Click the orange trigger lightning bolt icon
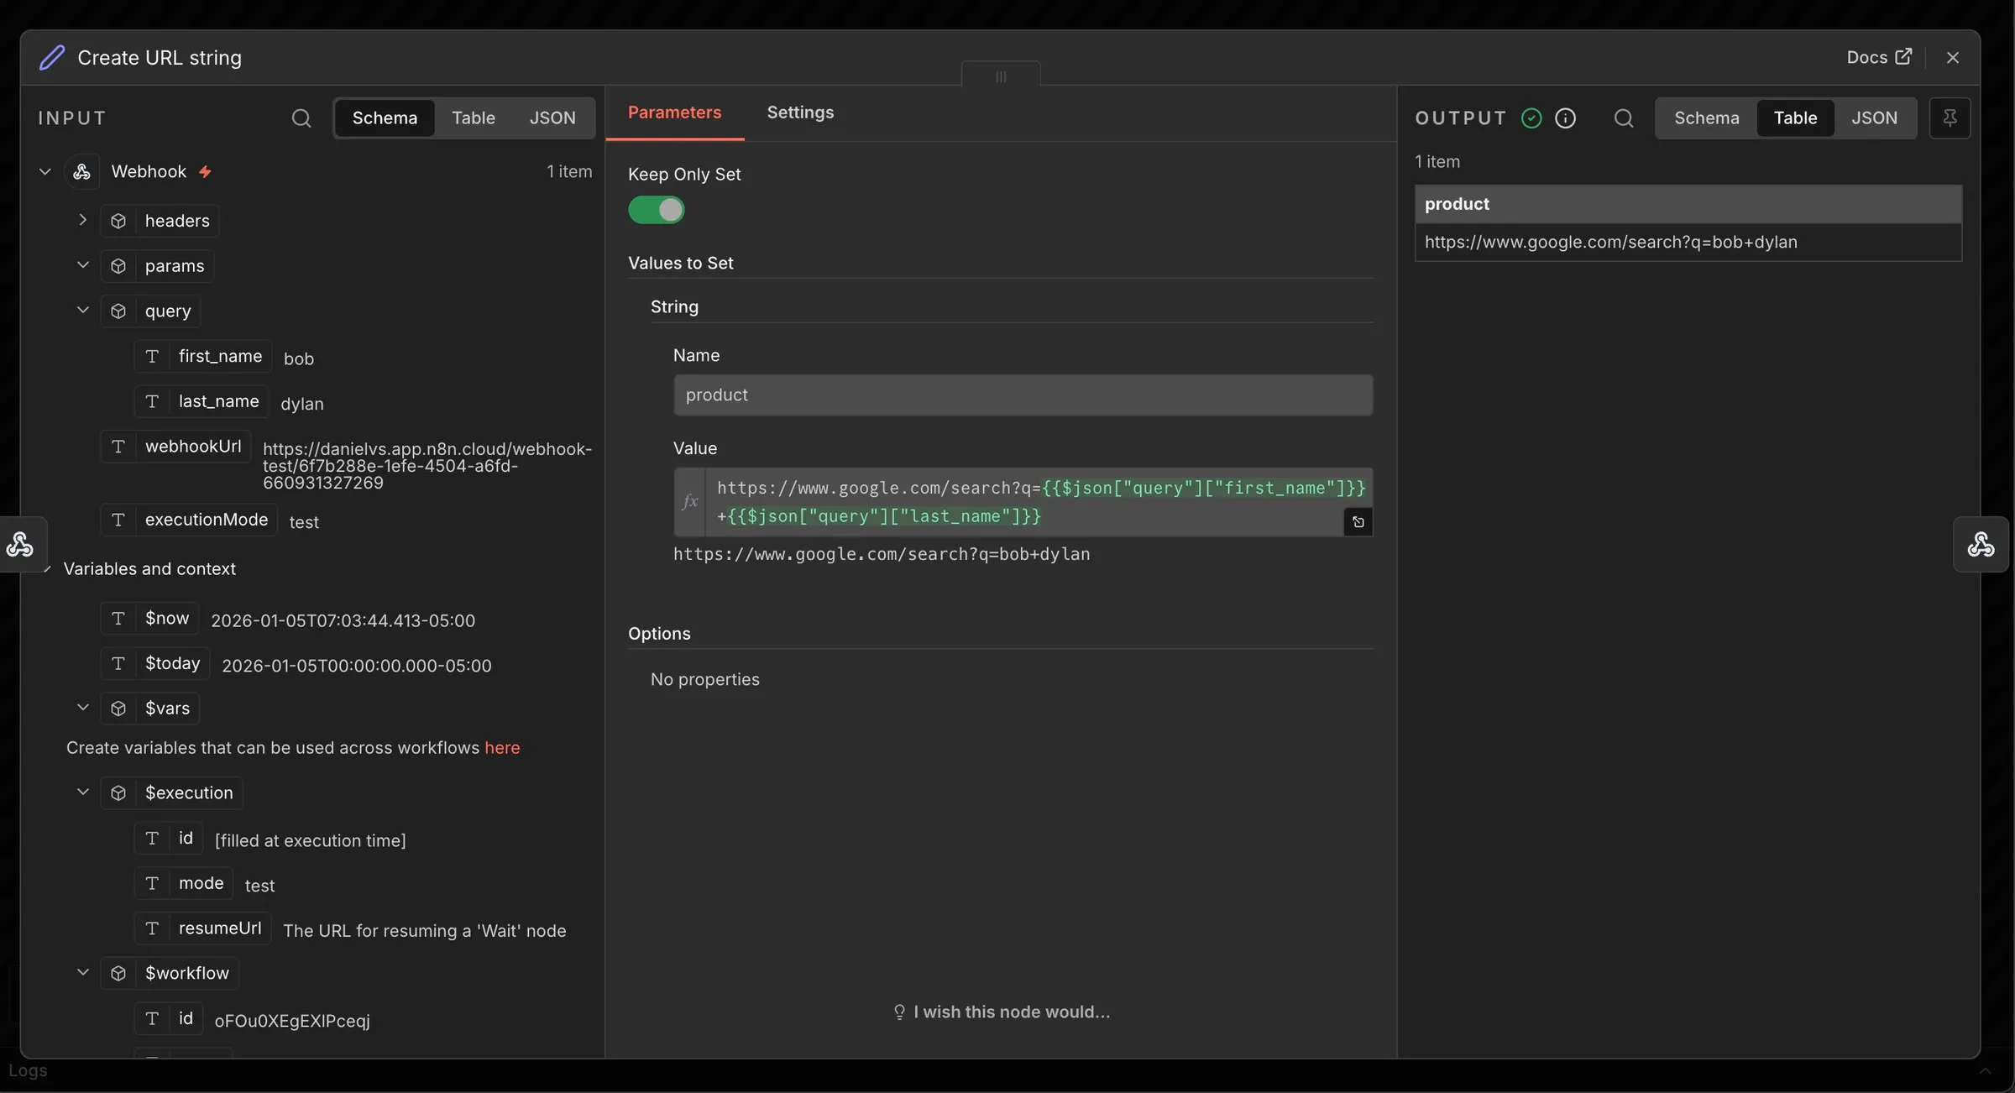The image size is (2015, 1093). 205,171
